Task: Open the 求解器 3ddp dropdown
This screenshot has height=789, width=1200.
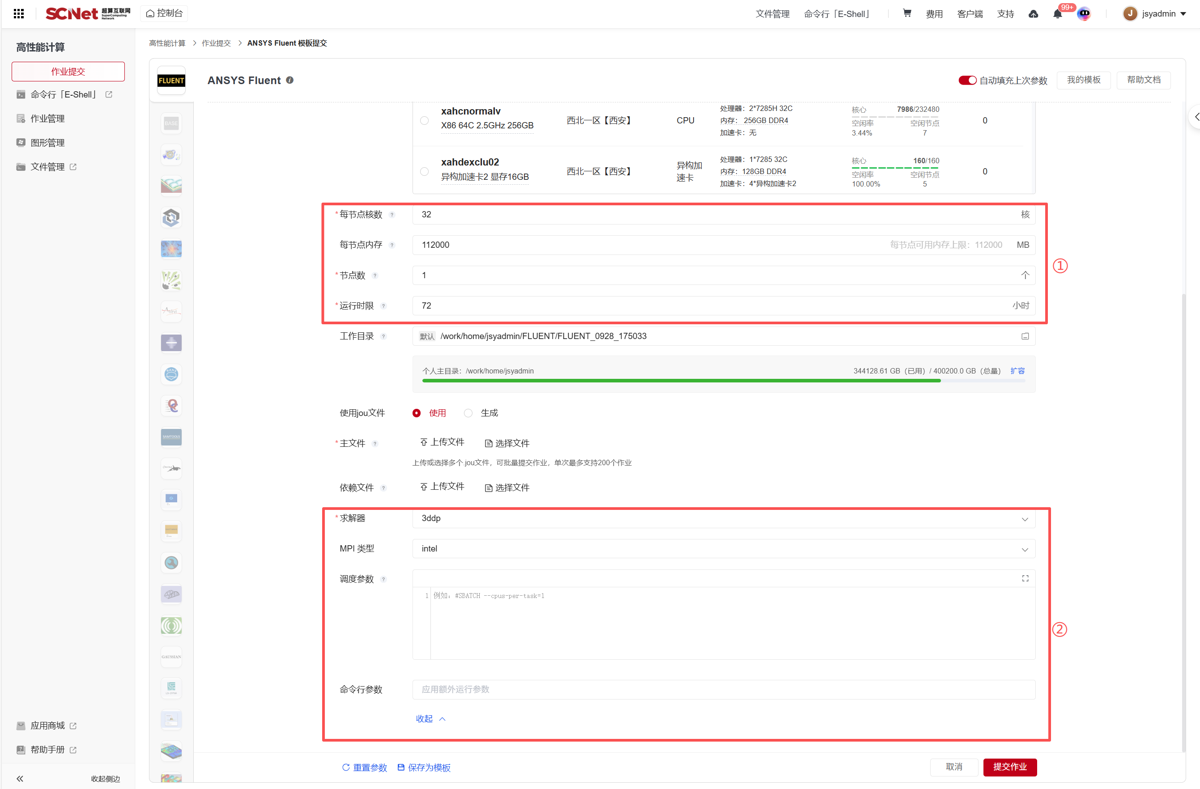Action: tap(723, 518)
